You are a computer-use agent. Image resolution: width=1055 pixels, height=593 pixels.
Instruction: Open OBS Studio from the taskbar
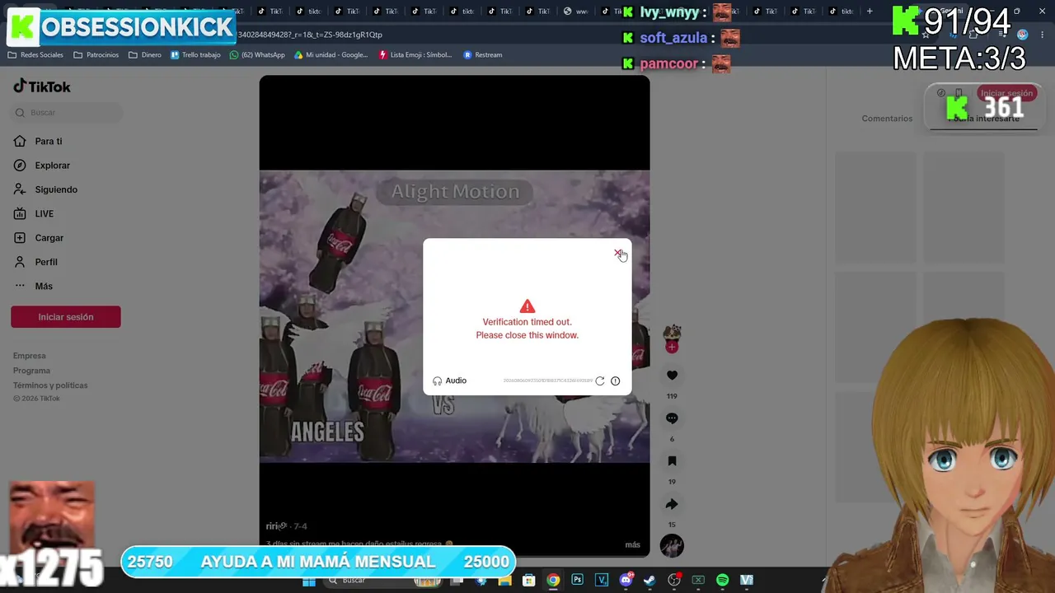pyautogui.click(x=674, y=581)
